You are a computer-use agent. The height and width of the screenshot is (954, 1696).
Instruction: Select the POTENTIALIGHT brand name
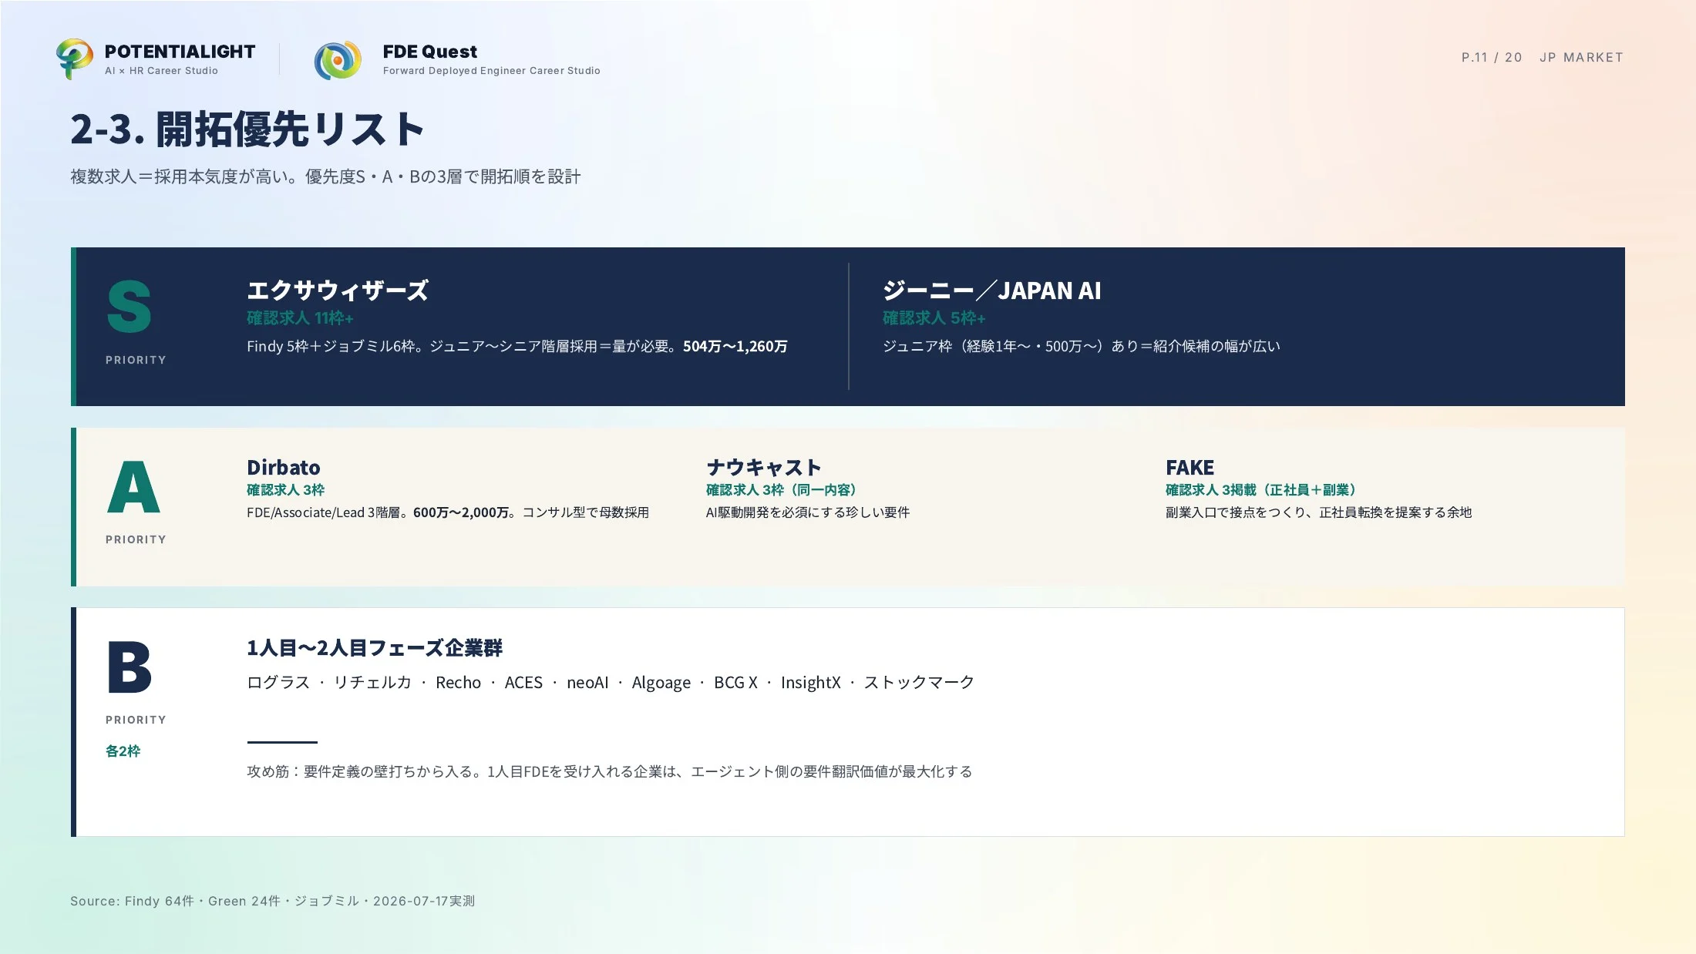[180, 52]
